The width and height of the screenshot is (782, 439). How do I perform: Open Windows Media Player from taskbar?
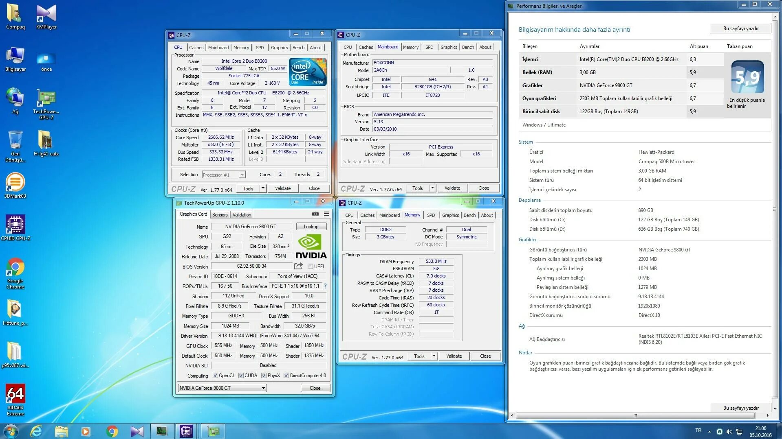[86, 431]
